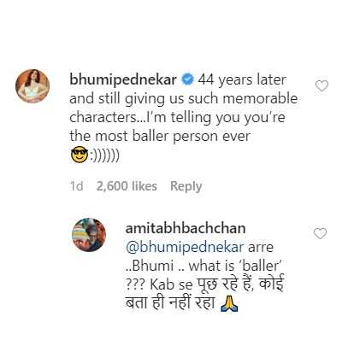Click the Hindi text 'बता ही नहीं रहा'
The width and height of the screenshot is (354, 340).
coord(170,302)
